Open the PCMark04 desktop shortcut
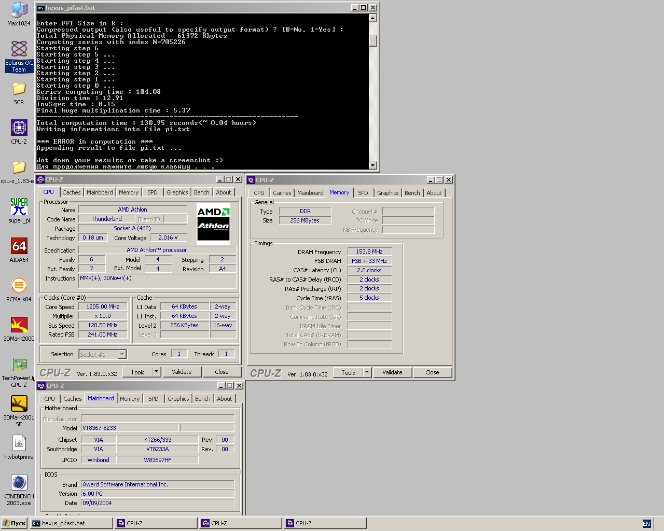664x531 pixels. (x=19, y=289)
